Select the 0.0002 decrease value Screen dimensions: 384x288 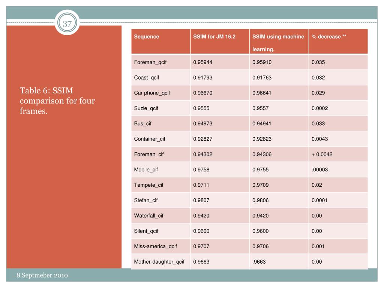tap(319, 108)
